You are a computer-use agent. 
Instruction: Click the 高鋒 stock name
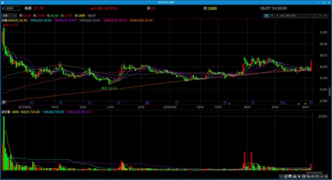28,8
